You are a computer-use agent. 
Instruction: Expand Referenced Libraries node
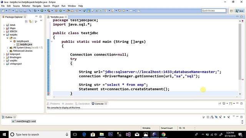tap(7, 51)
